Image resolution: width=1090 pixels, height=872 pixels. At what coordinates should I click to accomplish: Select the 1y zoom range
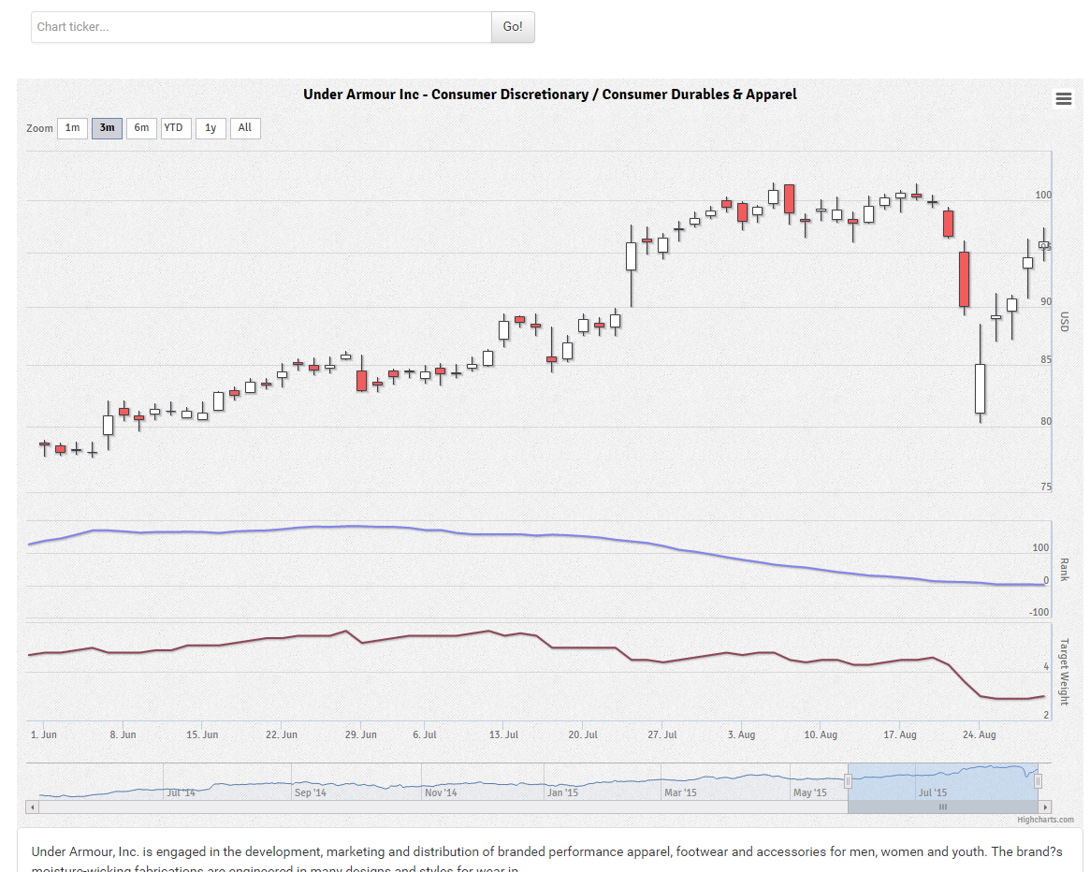[x=211, y=128]
